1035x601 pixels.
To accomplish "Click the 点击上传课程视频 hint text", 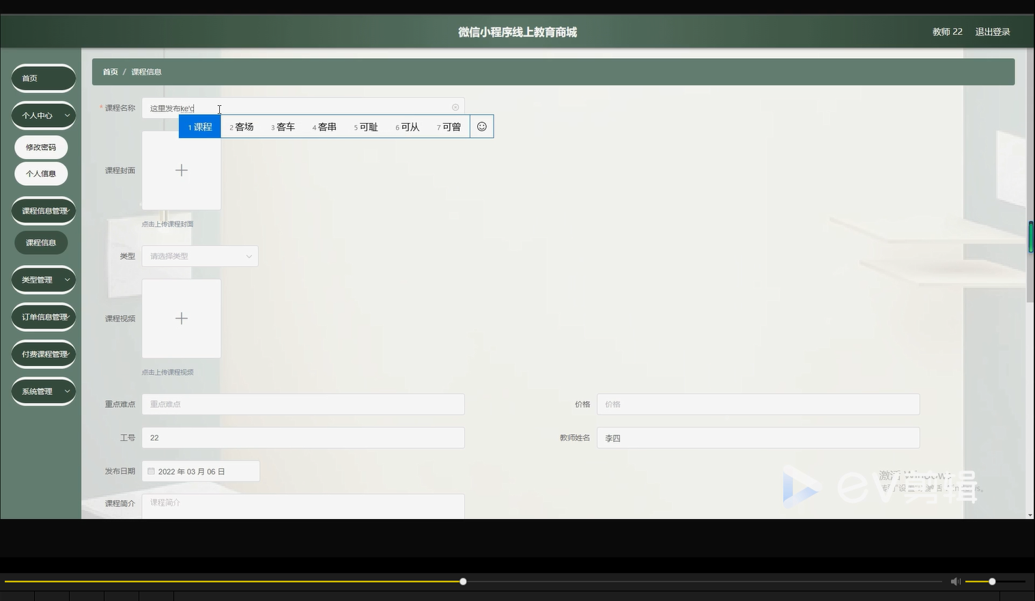I will click(x=168, y=372).
